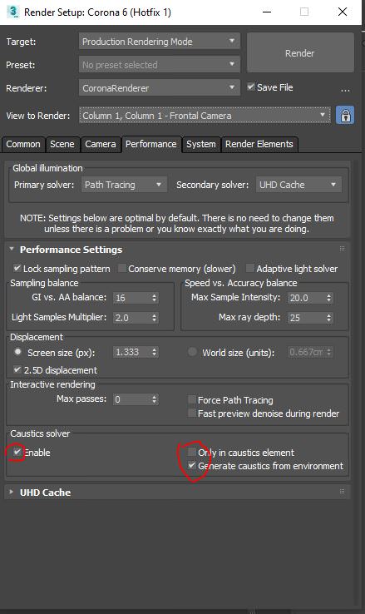365x614 pixels.
Task: Disable the Caustics solver Enable checkbox
Action: (x=17, y=452)
